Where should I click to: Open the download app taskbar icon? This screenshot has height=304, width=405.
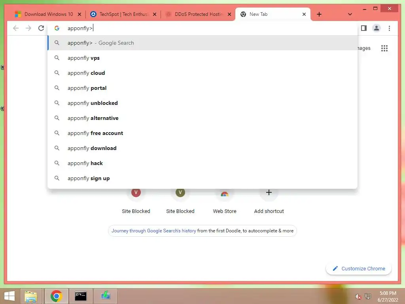tap(105, 296)
